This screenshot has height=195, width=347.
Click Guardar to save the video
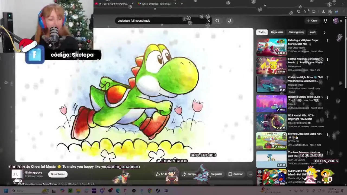click(x=236, y=174)
